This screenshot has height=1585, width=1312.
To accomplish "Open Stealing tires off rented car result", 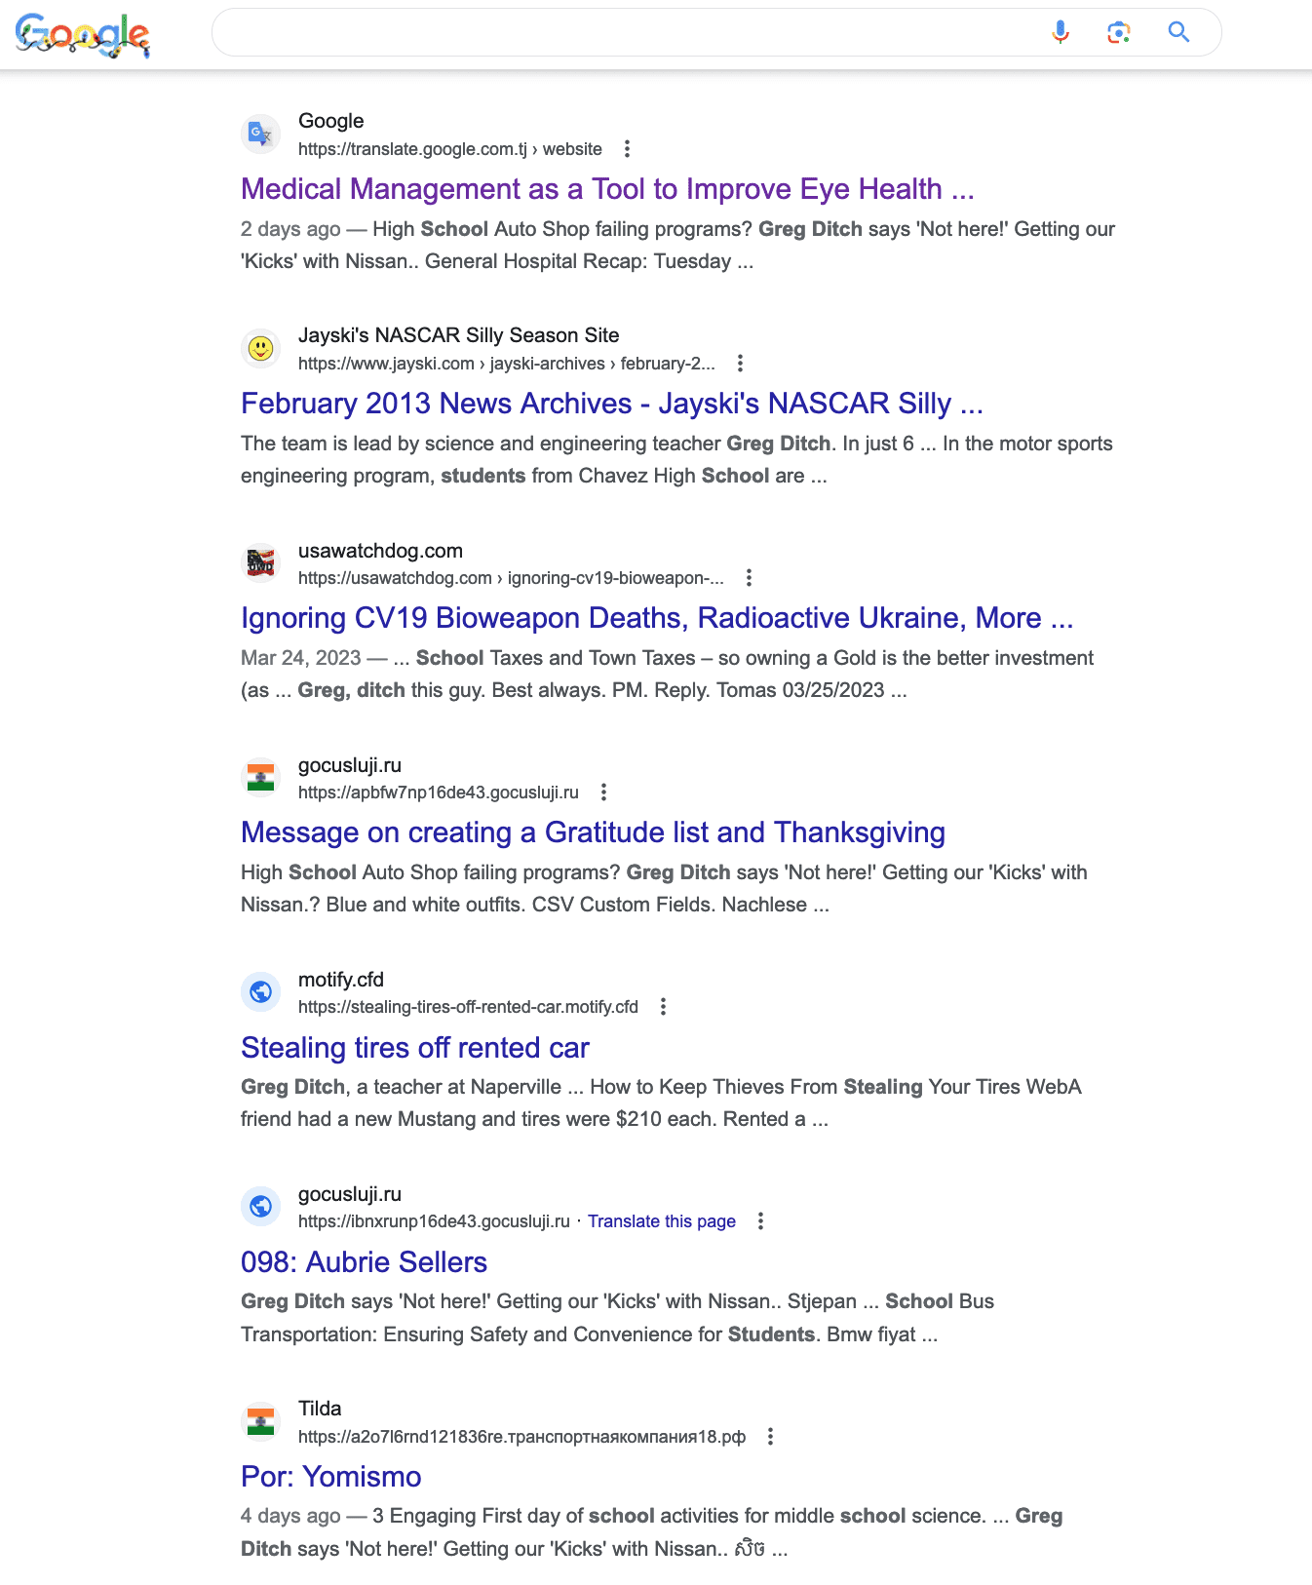I will (x=415, y=1048).
